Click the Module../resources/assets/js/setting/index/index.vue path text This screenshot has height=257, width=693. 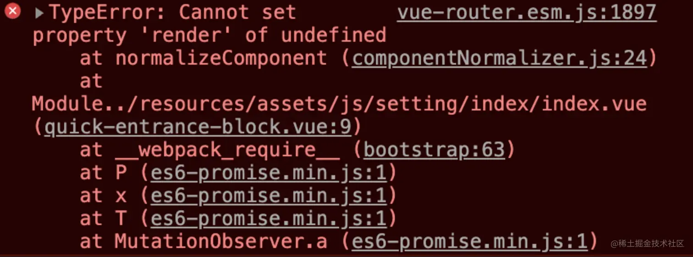pyautogui.click(x=338, y=104)
